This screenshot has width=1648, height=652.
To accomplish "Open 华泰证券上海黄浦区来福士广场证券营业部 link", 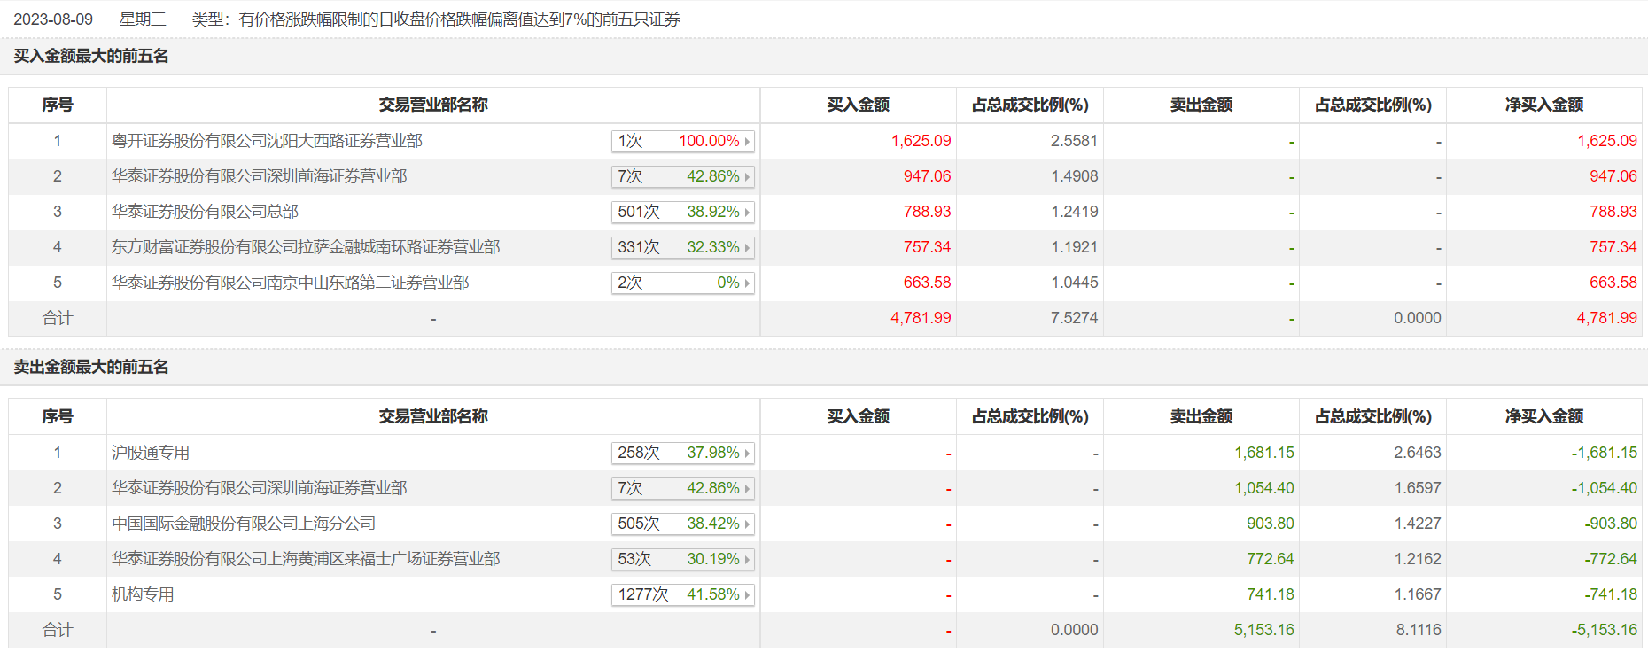I will [306, 559].
